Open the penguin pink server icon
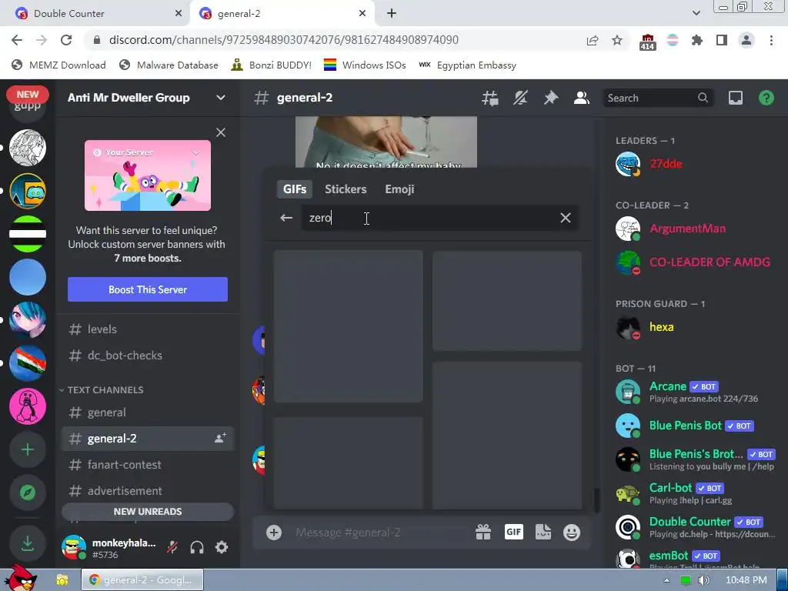The width and height of the screenshot is (788, 591). pos(28,406)
